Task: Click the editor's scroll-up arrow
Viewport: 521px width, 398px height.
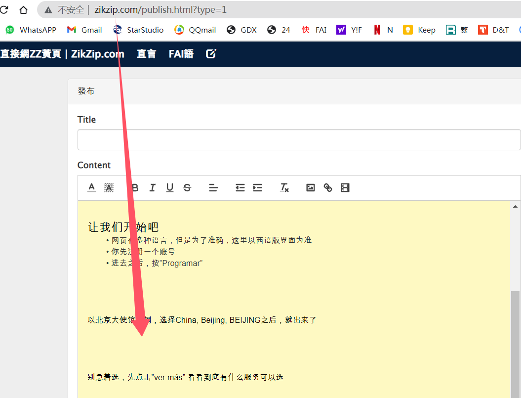Action: 515,206
